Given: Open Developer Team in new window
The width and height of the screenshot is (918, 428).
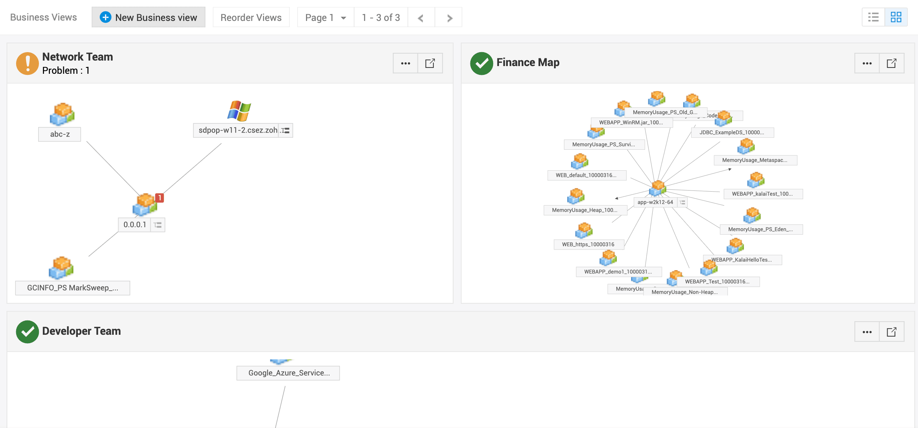Looking at the screenshot, I should pos(892,332).
